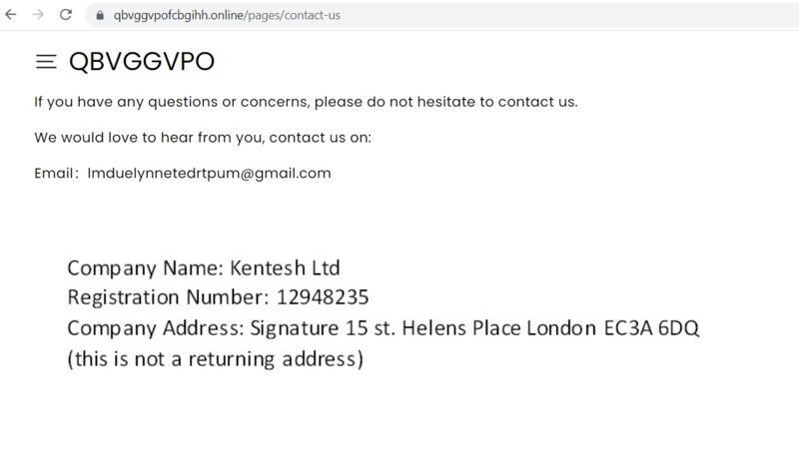Click the postcode EC3A 6DQ
Image resolution: width=799 pixels, height=474 pixels.
pyautogui.click(x=651, y=328)
